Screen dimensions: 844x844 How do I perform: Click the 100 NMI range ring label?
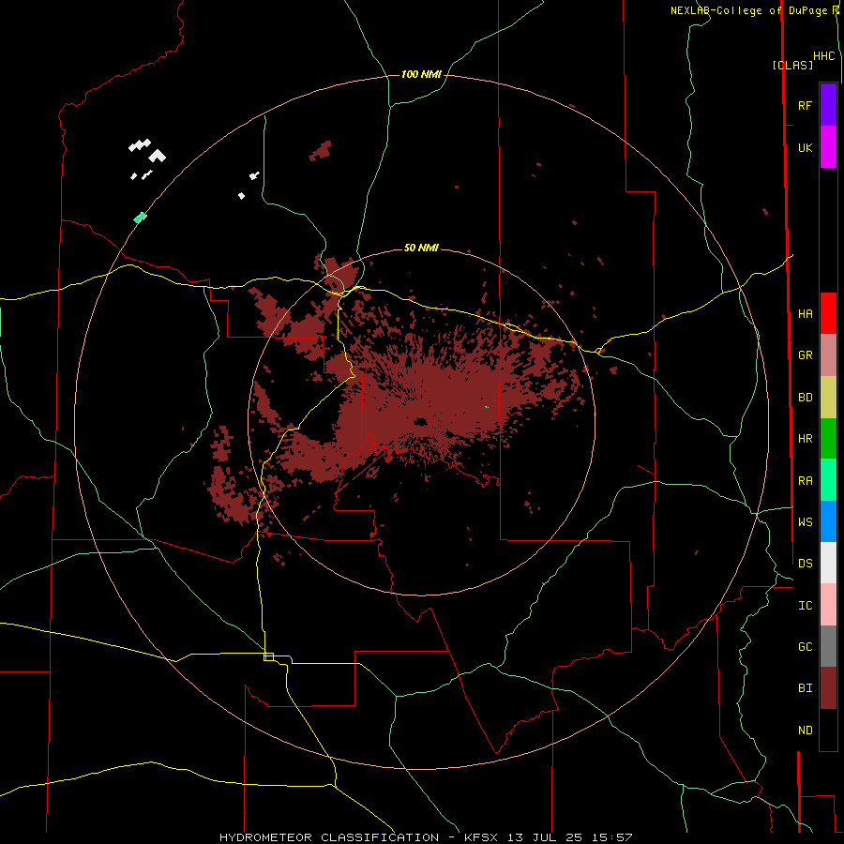[x=421, y=74]
